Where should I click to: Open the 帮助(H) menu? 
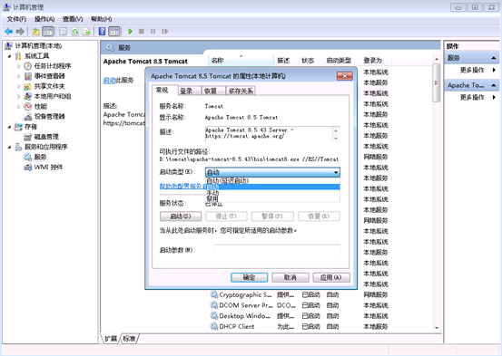tap(101, 19)
